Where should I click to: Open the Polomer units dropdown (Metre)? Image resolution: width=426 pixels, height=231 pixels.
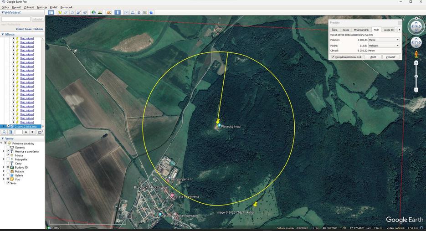(x=384, y=40)
